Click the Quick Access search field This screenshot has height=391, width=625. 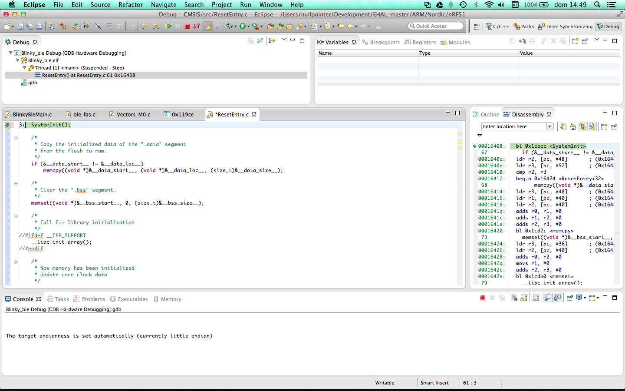point(436,26)
